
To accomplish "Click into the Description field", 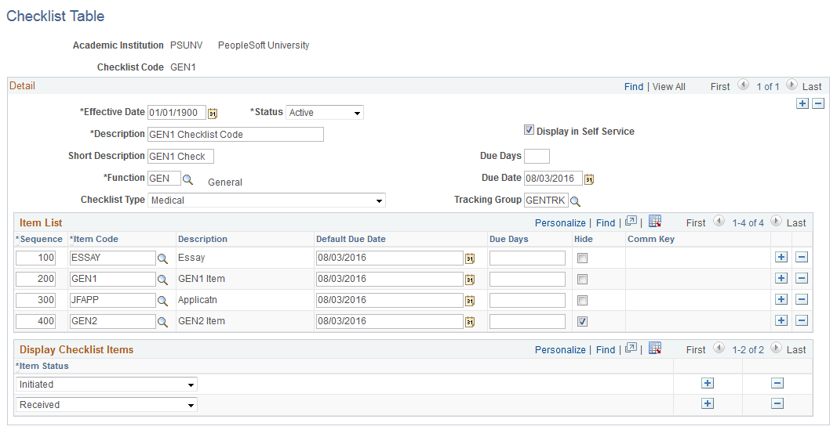I will tap(235, 134).
